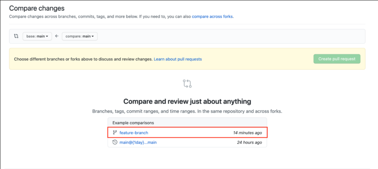
Task: Expand the "compare: main" branch dropdown
Action: pos(79,36)
